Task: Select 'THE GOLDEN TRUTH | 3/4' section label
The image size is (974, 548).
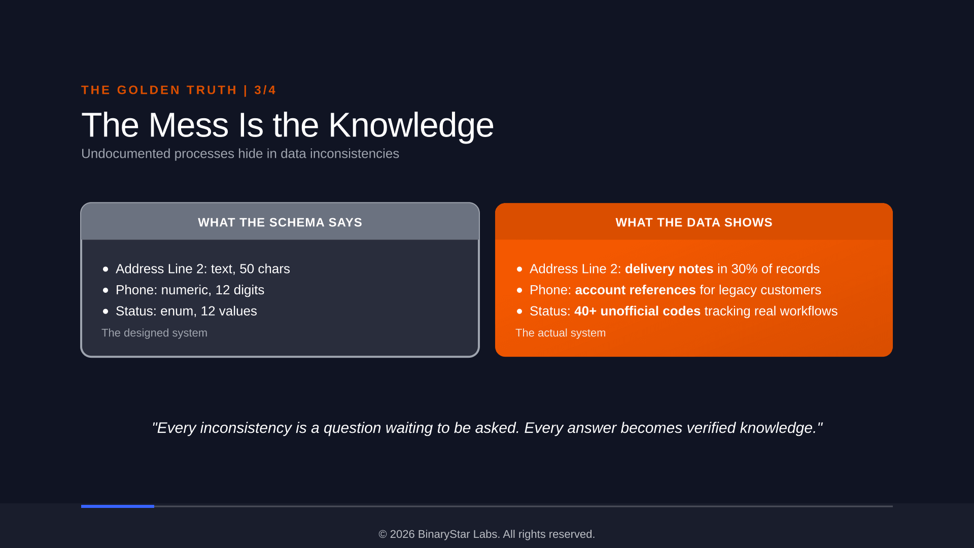Action: pos(179,90)
